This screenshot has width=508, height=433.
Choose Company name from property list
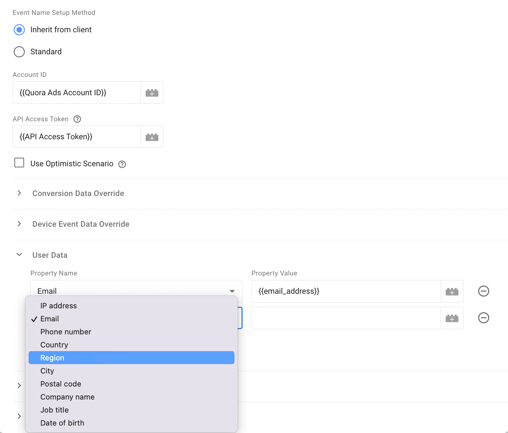tap(131, 397)
